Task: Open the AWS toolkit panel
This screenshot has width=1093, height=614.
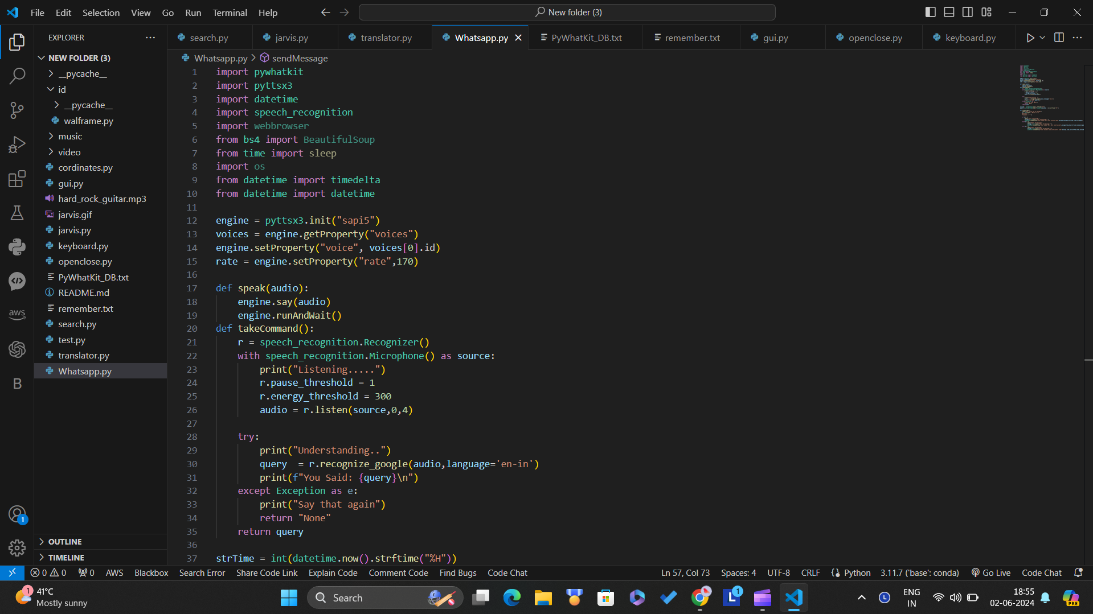Action: click(17, 314)
